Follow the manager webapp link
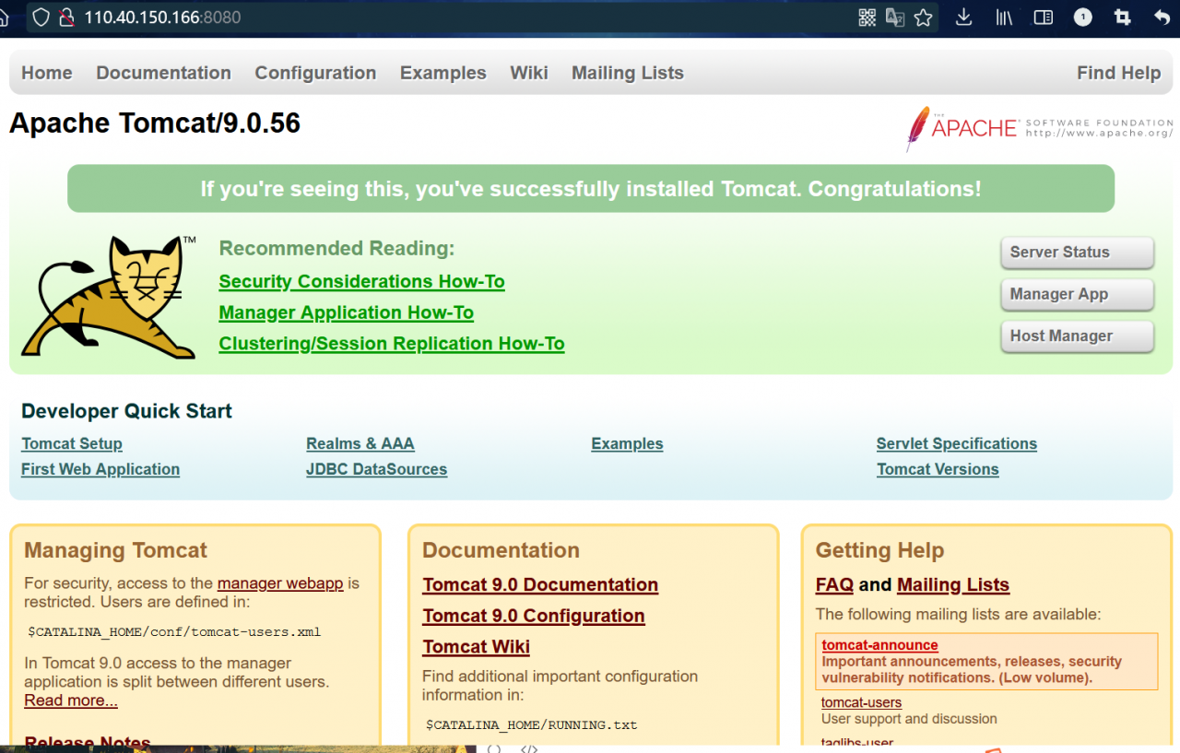This screenshot has width=1180, height=753. 280,583
